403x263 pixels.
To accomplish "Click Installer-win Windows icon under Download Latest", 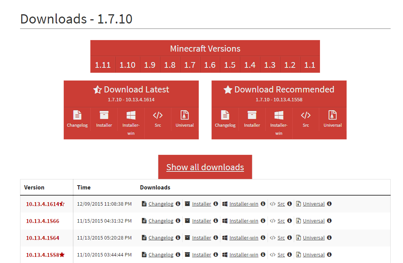I will 131,115.
